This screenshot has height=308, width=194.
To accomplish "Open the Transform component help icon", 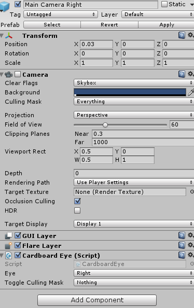I will pos(182,36).
